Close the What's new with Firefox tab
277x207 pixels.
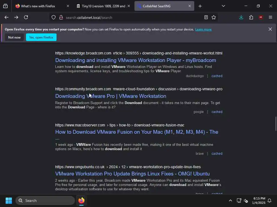(x=68, y=6)
